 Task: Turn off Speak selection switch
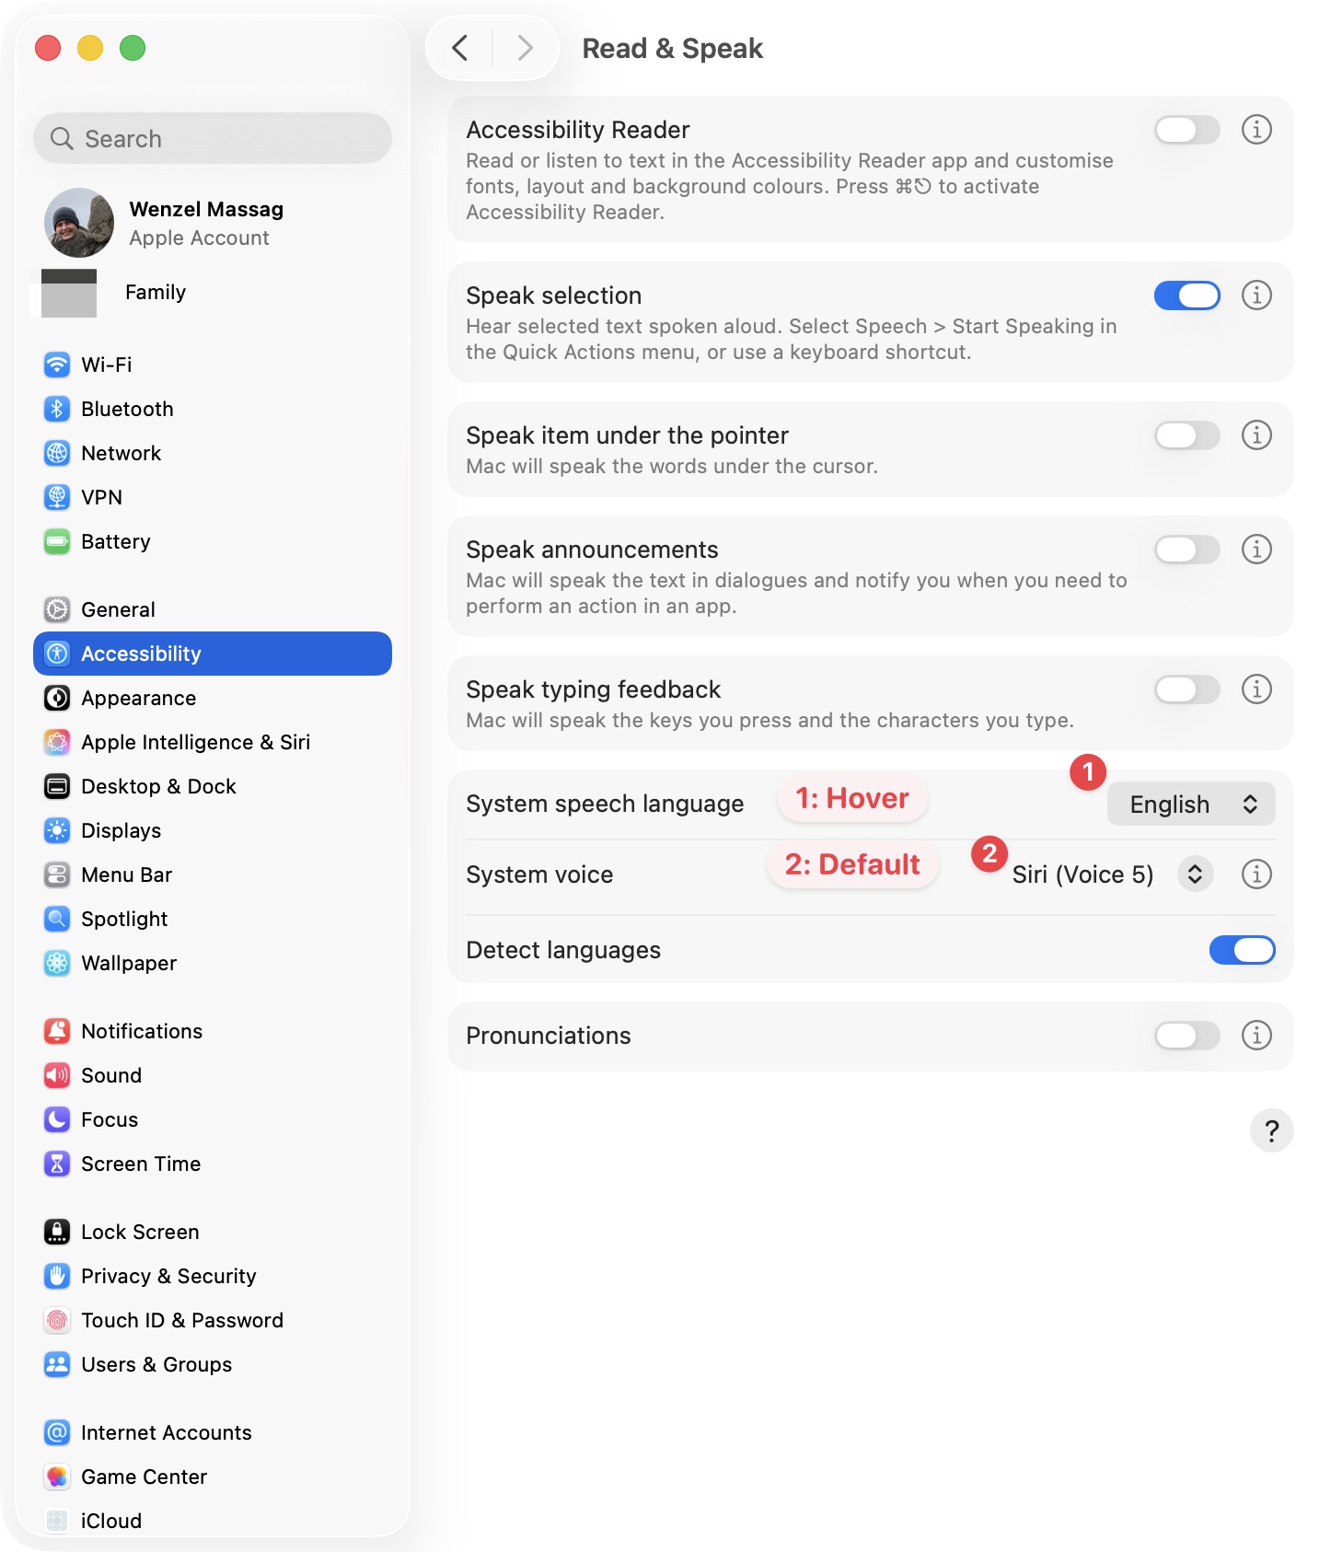tap(1186, 295)
